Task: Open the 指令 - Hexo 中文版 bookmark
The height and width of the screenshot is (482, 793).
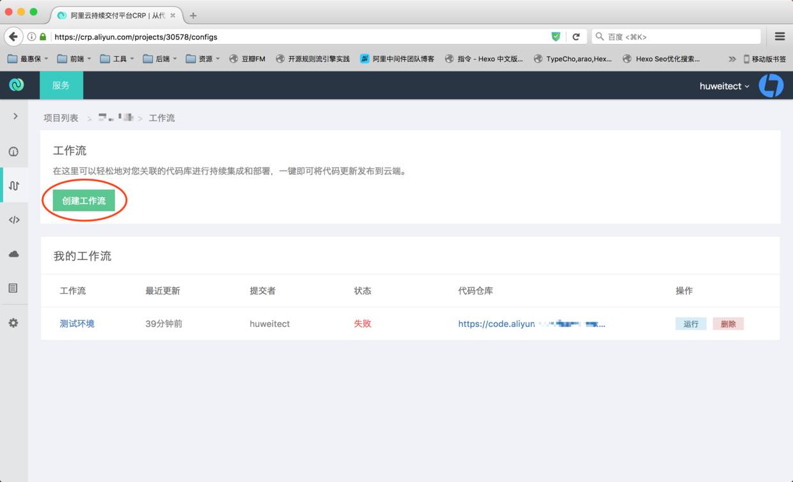Action: coord(483,59)
